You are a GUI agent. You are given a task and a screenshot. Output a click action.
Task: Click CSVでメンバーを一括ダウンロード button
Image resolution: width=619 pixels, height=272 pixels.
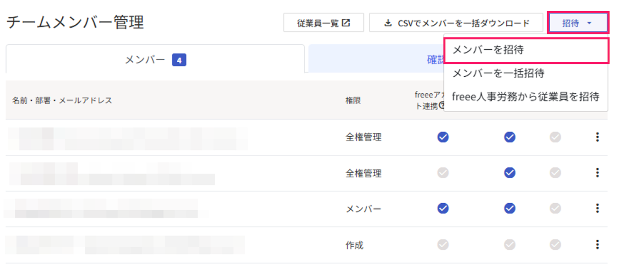tap(456, 23)
